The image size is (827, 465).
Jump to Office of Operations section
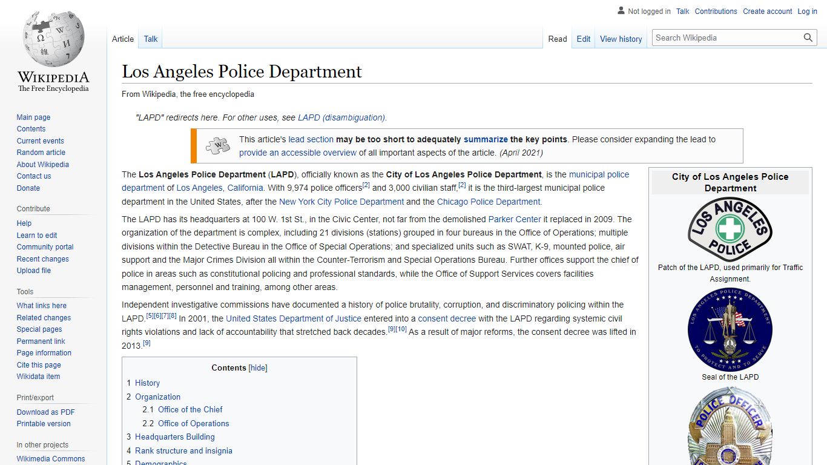[x=193, y=424]
